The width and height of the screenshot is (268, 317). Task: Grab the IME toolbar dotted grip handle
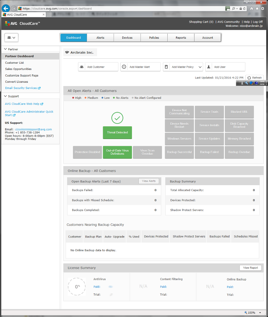(x=238, y=83)
